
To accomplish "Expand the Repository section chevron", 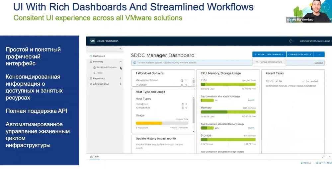I will [121, 78].
